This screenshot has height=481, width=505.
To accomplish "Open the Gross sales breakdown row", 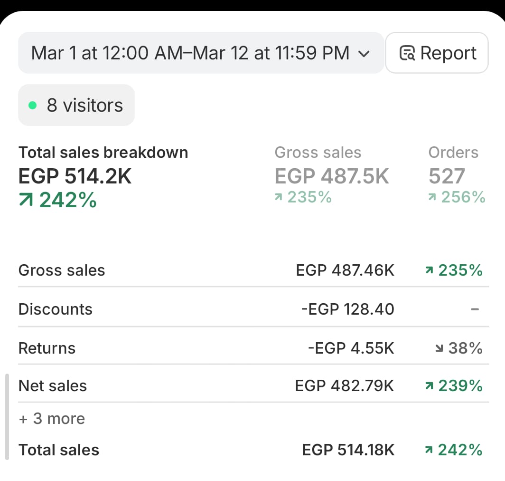I will 62,270.
